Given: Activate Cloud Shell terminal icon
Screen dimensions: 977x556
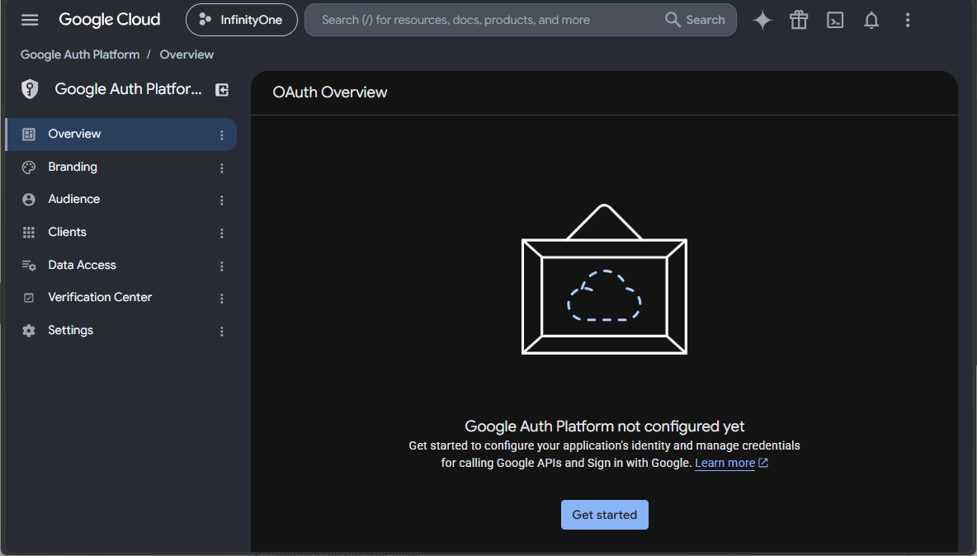Looking at the screenshot, I should pos(835,20).
